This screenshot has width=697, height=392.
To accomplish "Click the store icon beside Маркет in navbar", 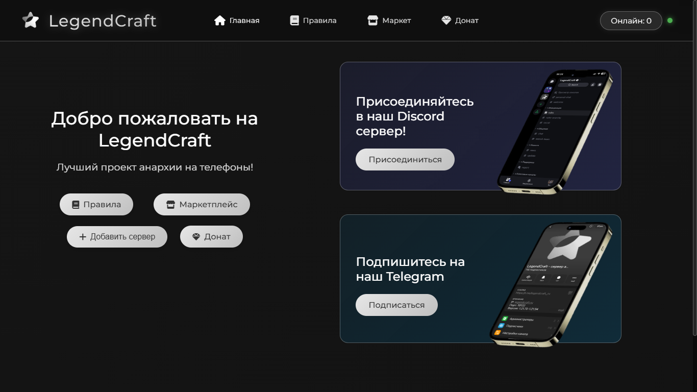I will [x=373, y=20].
